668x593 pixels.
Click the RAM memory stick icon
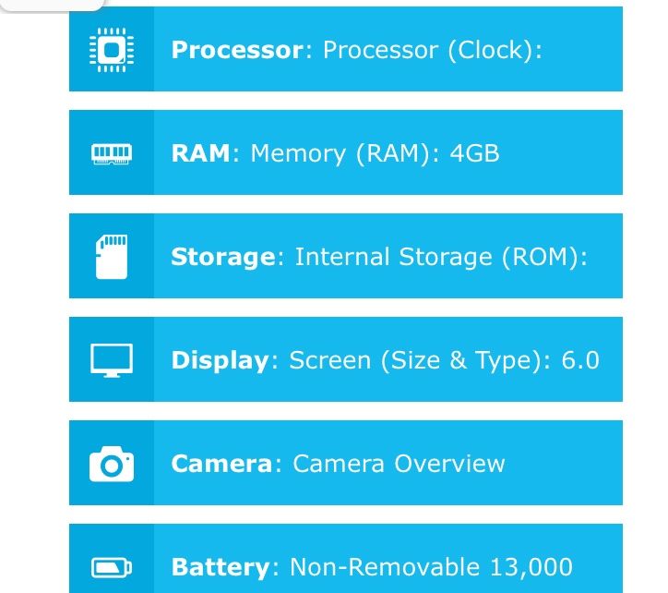click(x=111, y=152)
